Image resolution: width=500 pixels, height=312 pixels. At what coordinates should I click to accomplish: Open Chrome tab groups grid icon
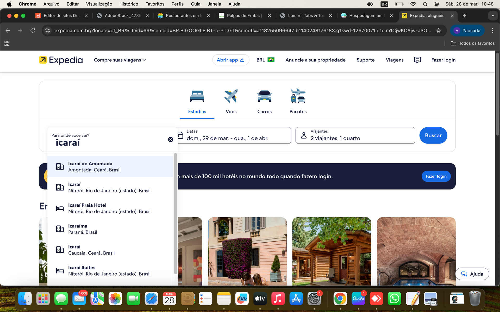pos(7,43)
